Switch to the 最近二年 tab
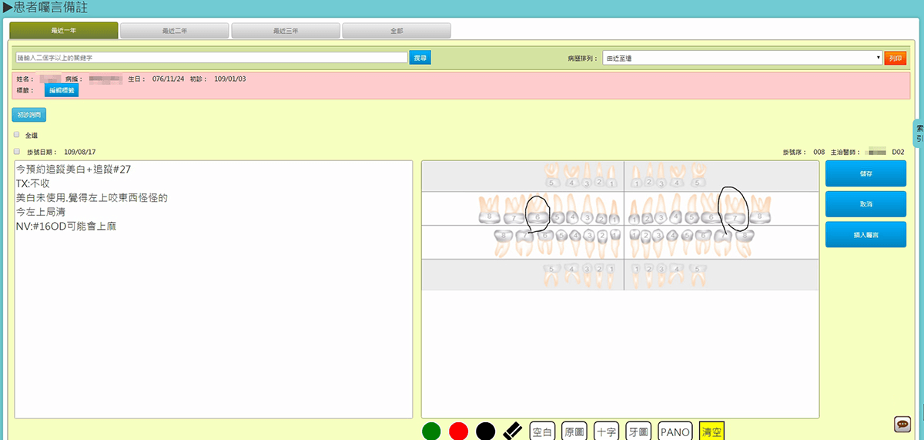The width and height of the screenshot is (924, 440). pos(174,31)
